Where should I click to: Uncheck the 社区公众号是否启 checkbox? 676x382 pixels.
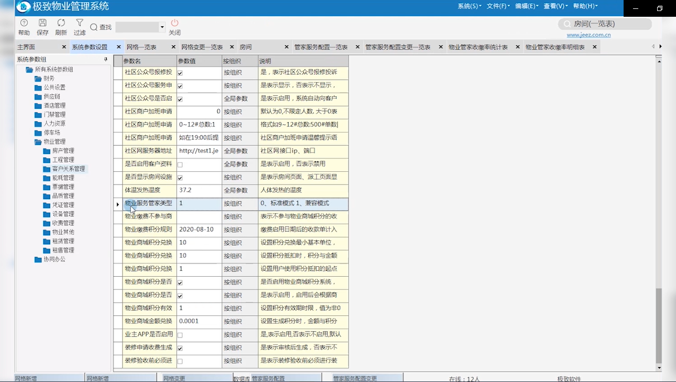180,99
